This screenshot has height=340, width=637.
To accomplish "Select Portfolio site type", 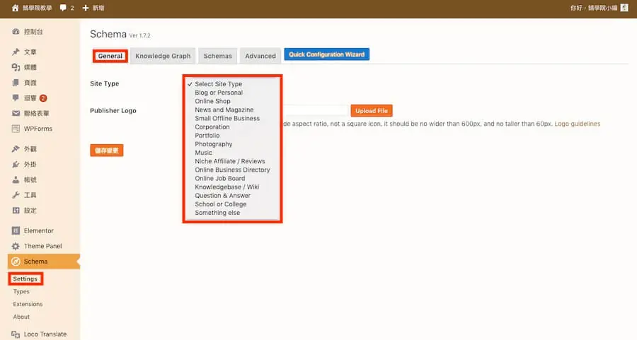I will click(207, 135).
